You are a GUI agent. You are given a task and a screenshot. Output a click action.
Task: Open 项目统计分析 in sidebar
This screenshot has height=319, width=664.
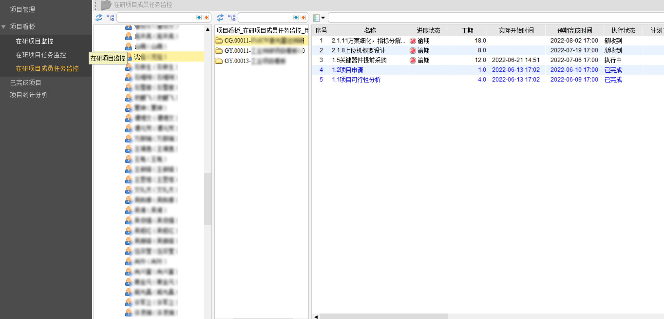click(x=29, y=95)
